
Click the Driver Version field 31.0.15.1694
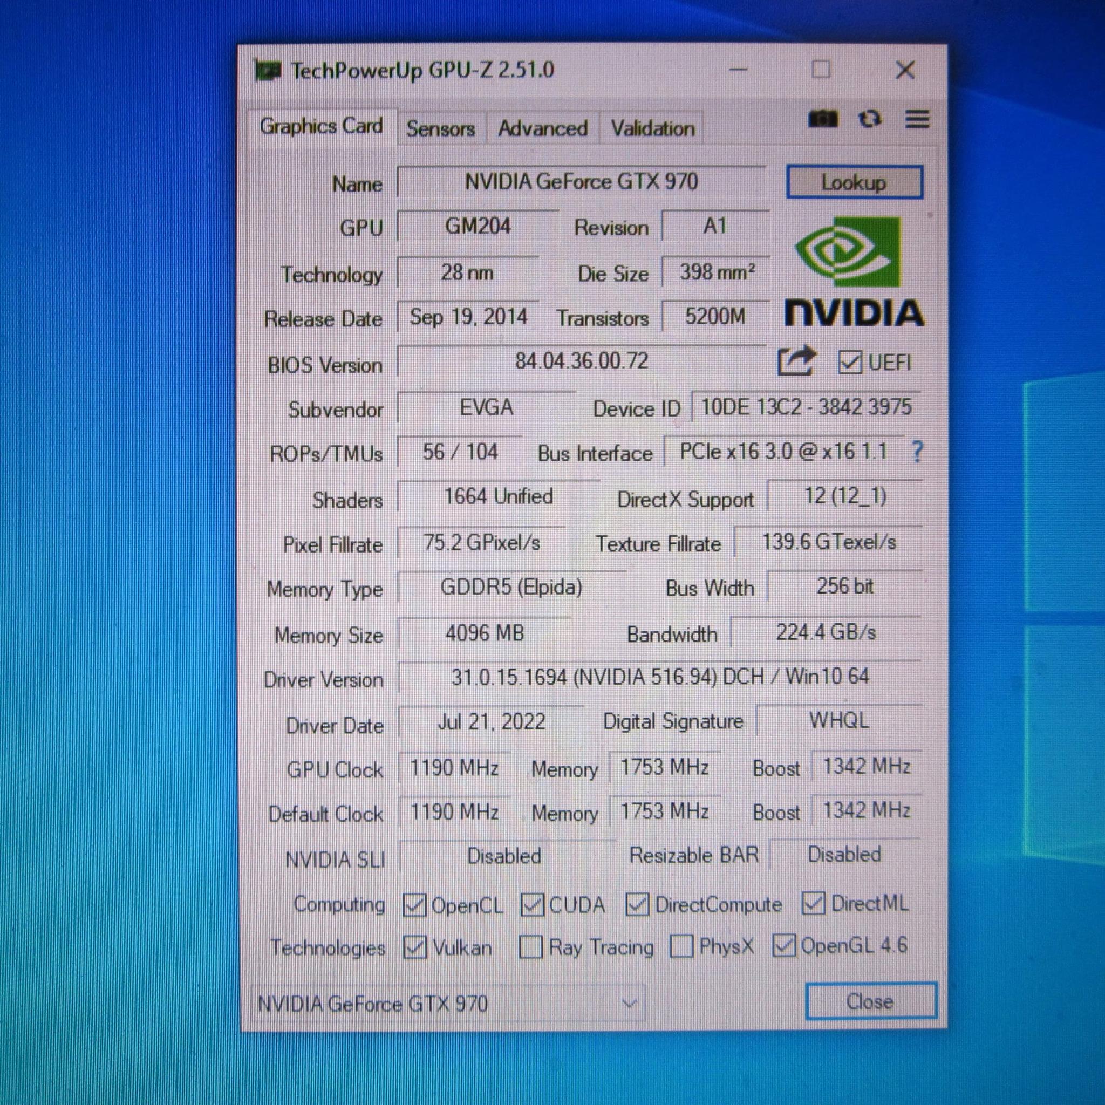click(660, 677)
